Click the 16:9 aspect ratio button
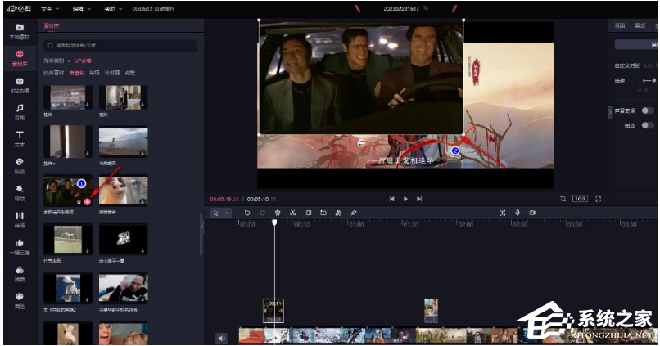660x346 pixels. 580,198
